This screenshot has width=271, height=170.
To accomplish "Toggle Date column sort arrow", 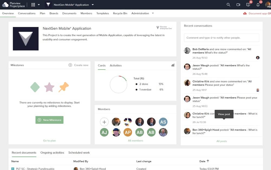I will pyautogui.click(x=208, y=161).
